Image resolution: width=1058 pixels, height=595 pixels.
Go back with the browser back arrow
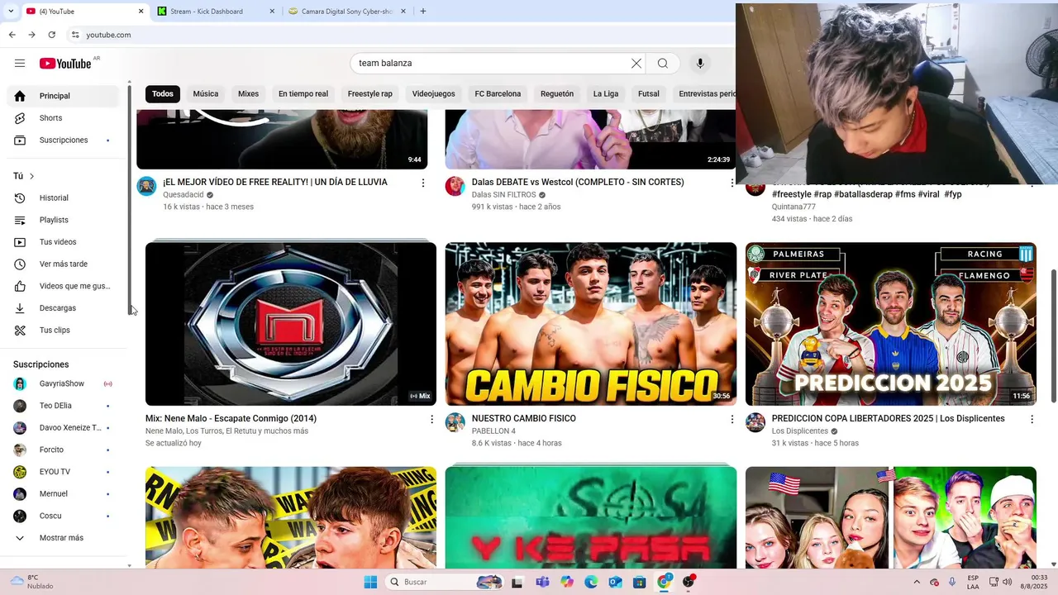(x=12, y=35)
